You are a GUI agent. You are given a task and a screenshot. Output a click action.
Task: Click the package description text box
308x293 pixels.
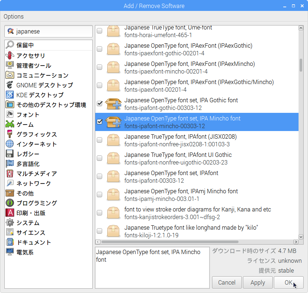(x=152, y=268)
